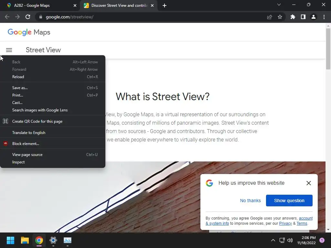The height and width of the screenshot is (248, 331).
Task: Open the network tray icon
Action: [282, 240]
